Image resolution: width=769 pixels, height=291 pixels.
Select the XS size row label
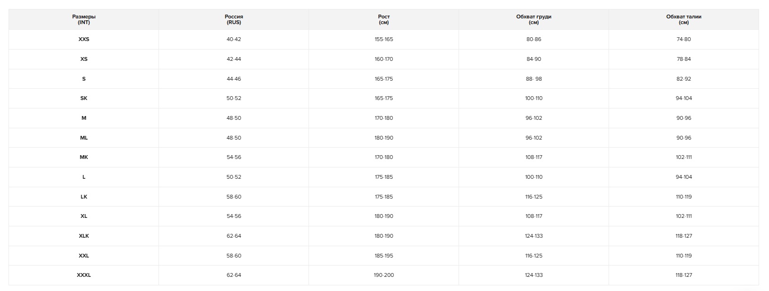(x=84, y=59)
